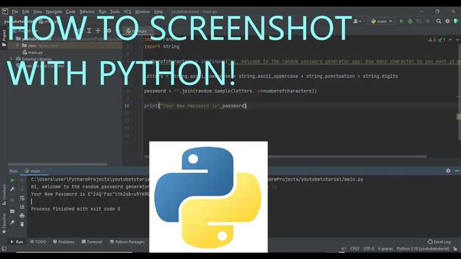Clear console with trash icon
The width and height of the screenshot is (461, 259).
click(x=22, y=225)
